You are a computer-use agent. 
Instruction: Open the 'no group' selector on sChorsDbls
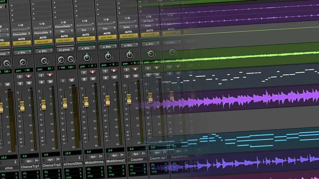point(65,50)
